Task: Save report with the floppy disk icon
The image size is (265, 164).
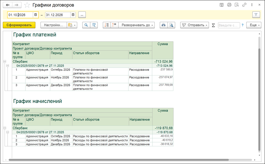Action: point(222,5)
